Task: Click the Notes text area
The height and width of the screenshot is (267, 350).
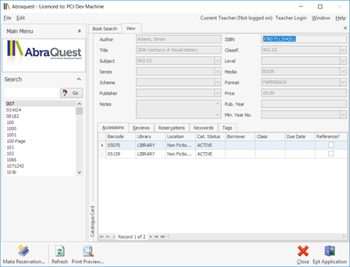Action: (178, 109)
